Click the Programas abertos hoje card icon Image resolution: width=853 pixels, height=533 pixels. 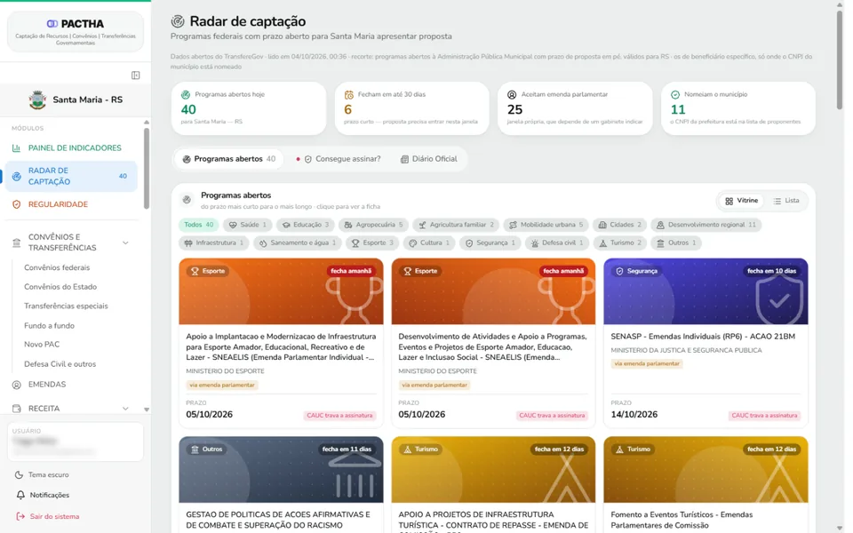click(x=186, y=95)
